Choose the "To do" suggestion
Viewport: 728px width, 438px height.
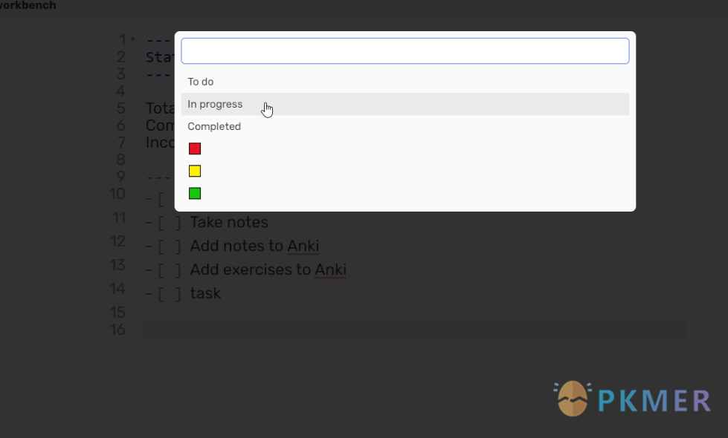(x=201, y=82)
